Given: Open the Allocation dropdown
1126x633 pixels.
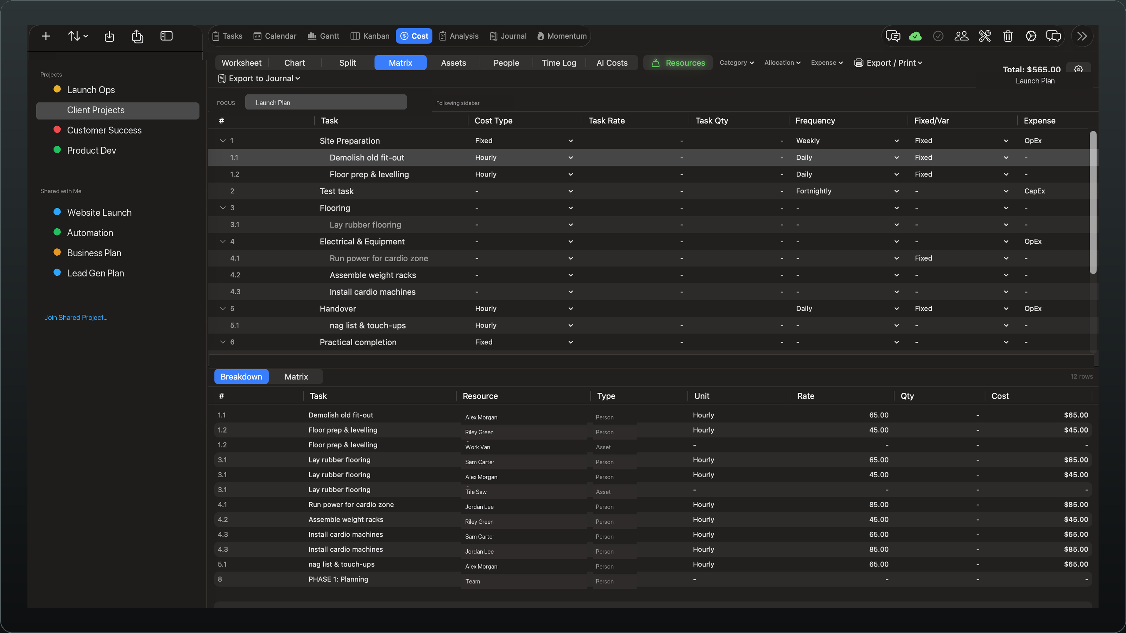Looking at the screenshot, I should [782, 63].
